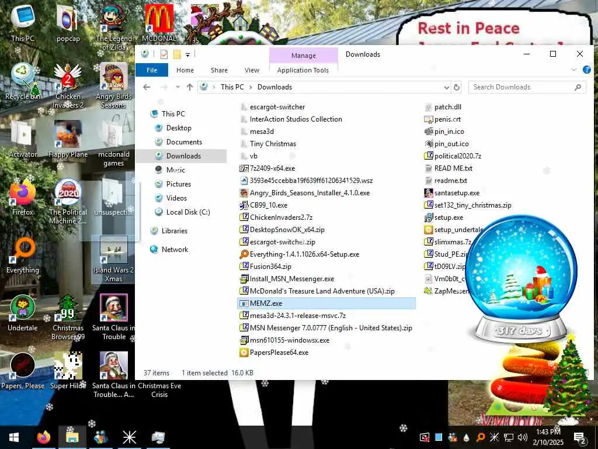This screenshot has width=598, height=449.
Task: Select the ChickenInvaders2.7z archive
Action: (x=281, y=217)
